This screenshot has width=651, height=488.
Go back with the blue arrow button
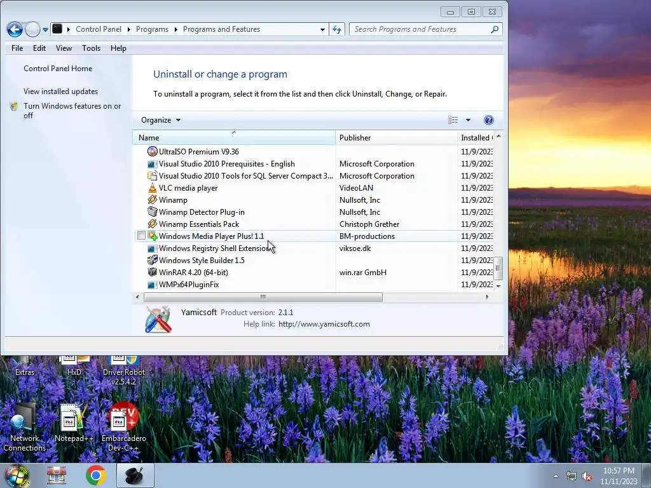(x=15, y=29)
